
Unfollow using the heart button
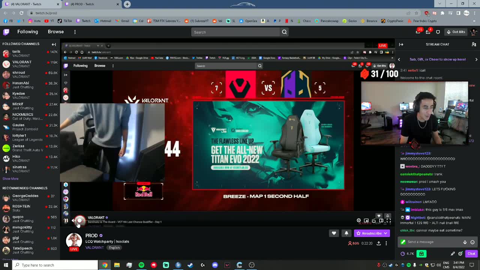pyautogui.click(x=334, y=233)
